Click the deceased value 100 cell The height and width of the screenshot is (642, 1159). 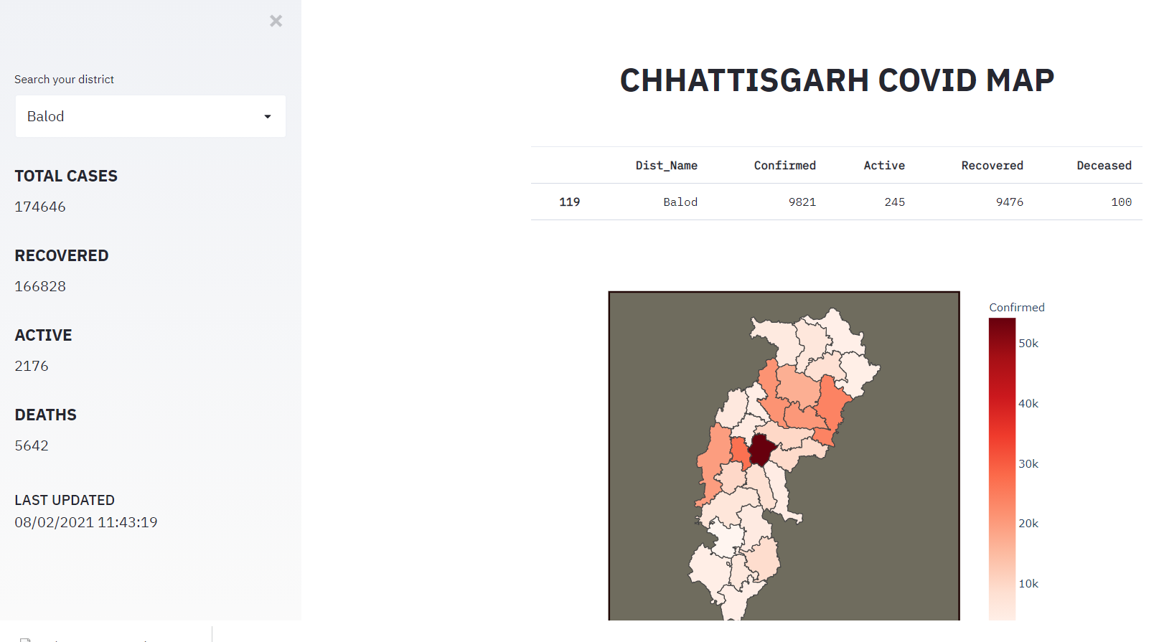tap(1120, 202)
